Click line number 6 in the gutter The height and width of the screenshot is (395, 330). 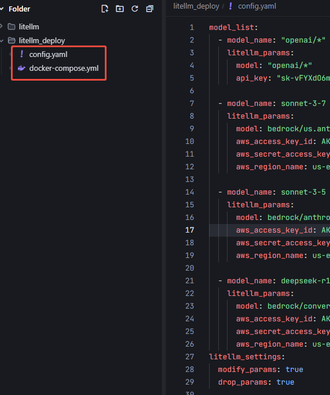point(192,91)
